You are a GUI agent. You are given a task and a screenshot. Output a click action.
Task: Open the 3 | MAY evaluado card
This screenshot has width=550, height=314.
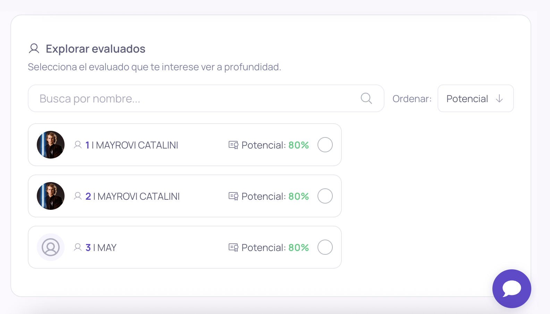click(185, 247)
